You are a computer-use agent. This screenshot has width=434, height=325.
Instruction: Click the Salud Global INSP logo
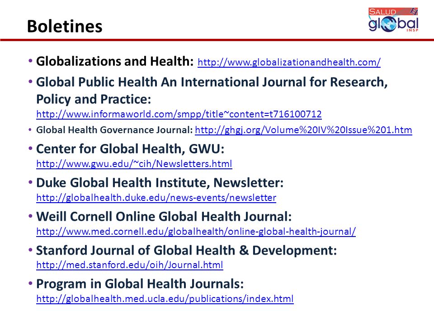tap(393, 20)
